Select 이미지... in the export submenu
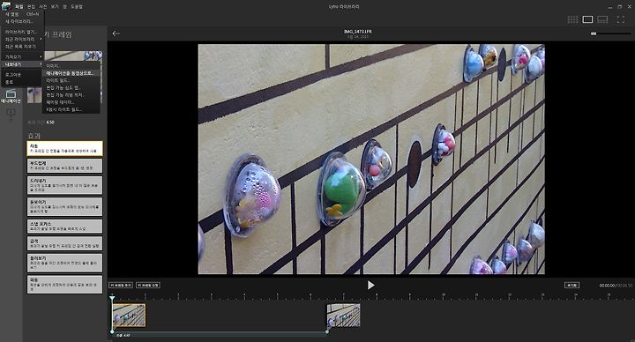635x342 pixels. click(x=71, y=65)
